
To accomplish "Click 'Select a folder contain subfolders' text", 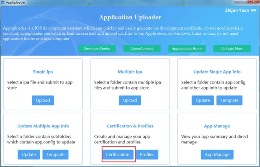I will [x=41, y=139].
